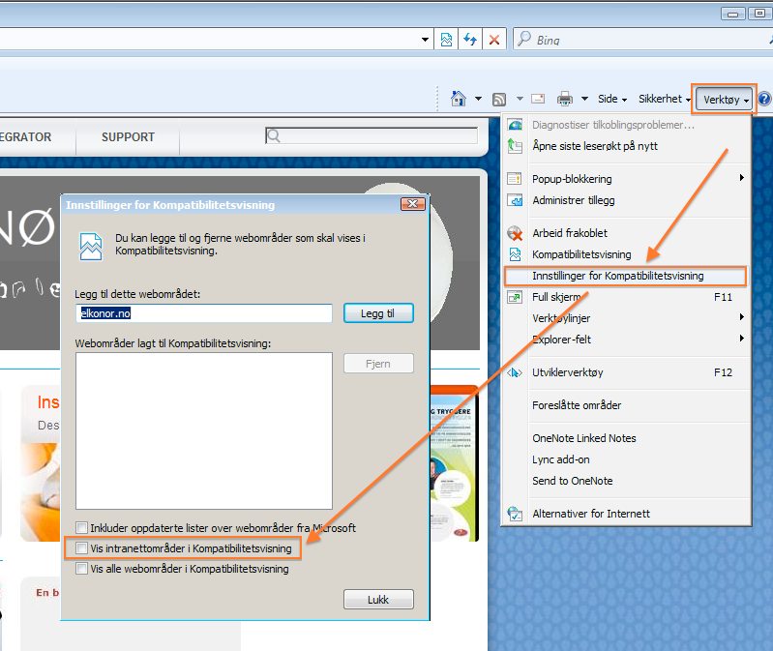773x651 pixels.
Task: Expand the Verktøylinjer submenu arrow
Action: 741,317
